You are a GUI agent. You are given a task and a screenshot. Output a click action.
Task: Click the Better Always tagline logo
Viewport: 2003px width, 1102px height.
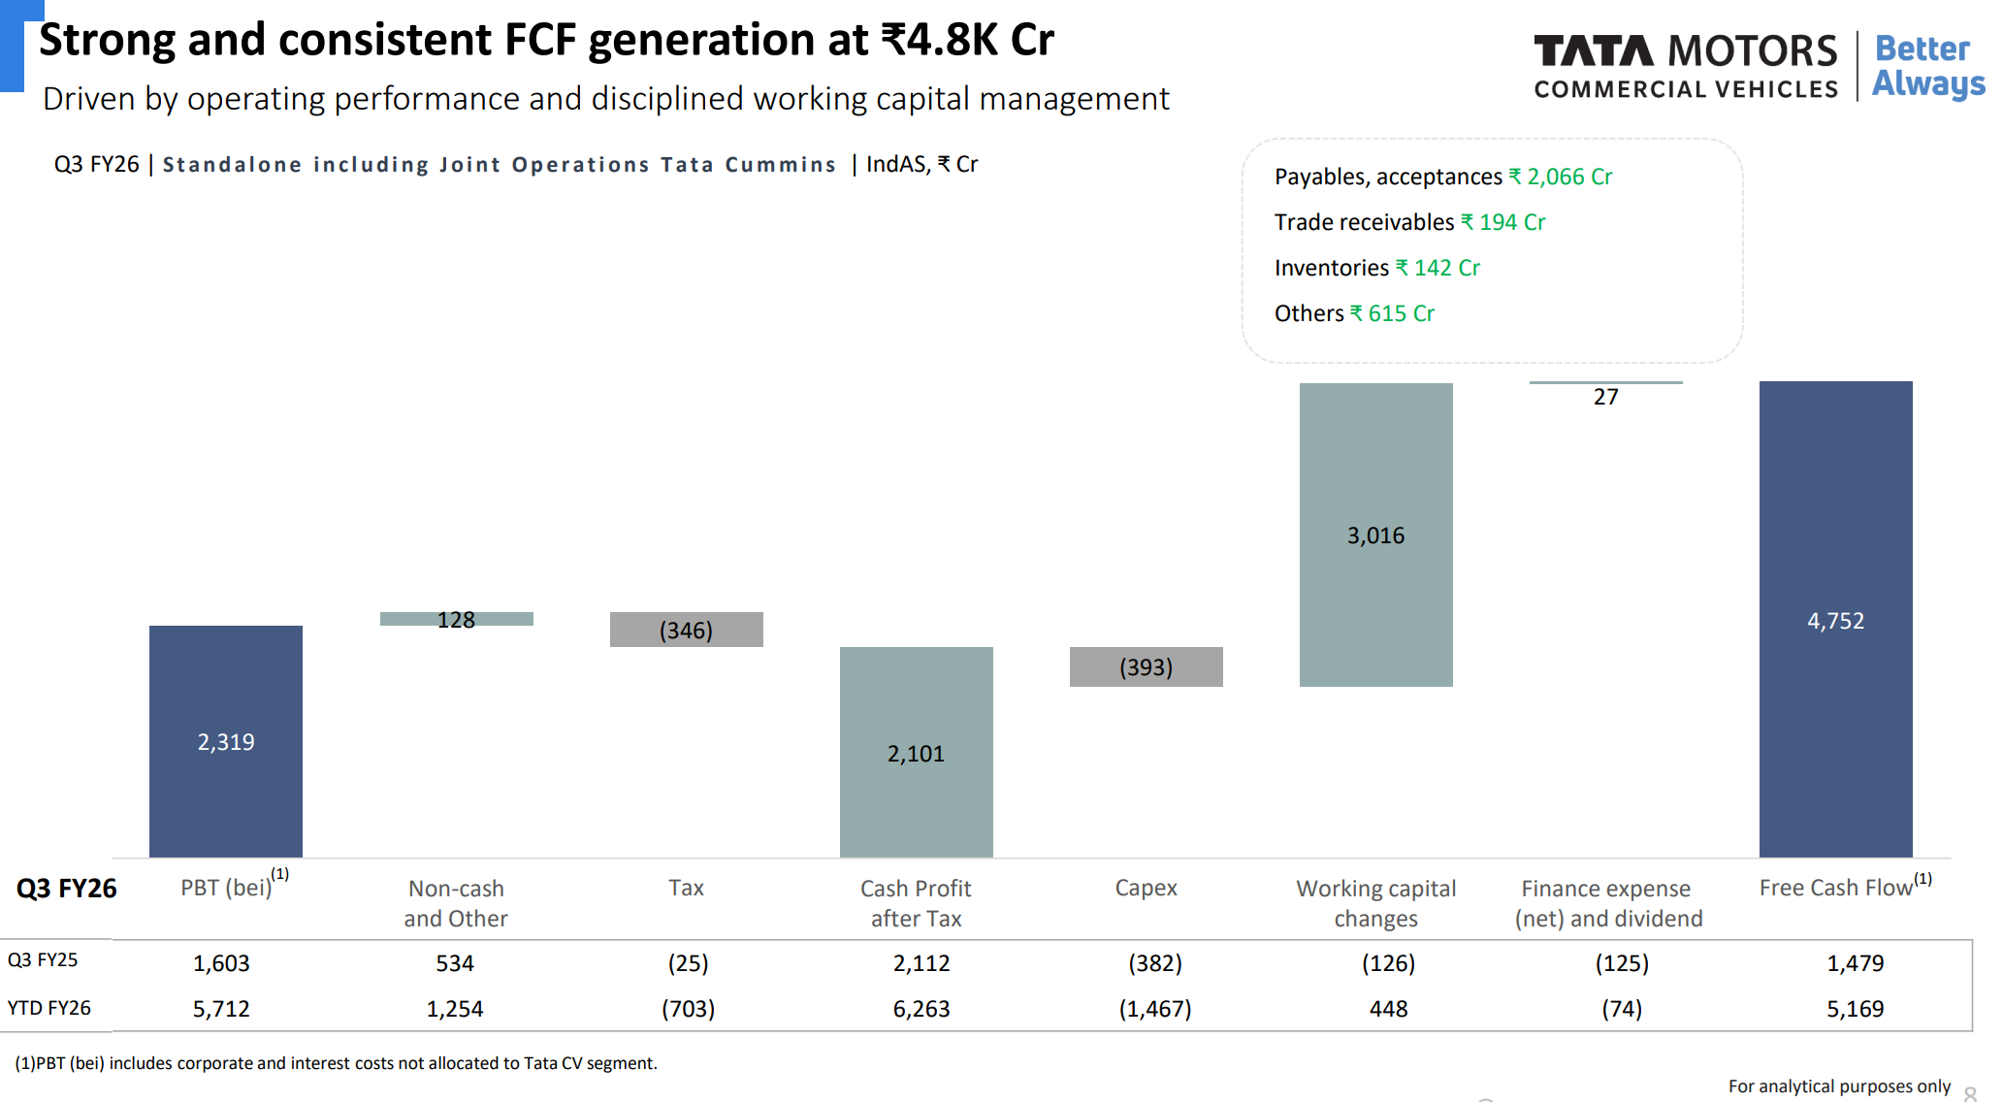pyautogui.click(x=1926, y=66)
